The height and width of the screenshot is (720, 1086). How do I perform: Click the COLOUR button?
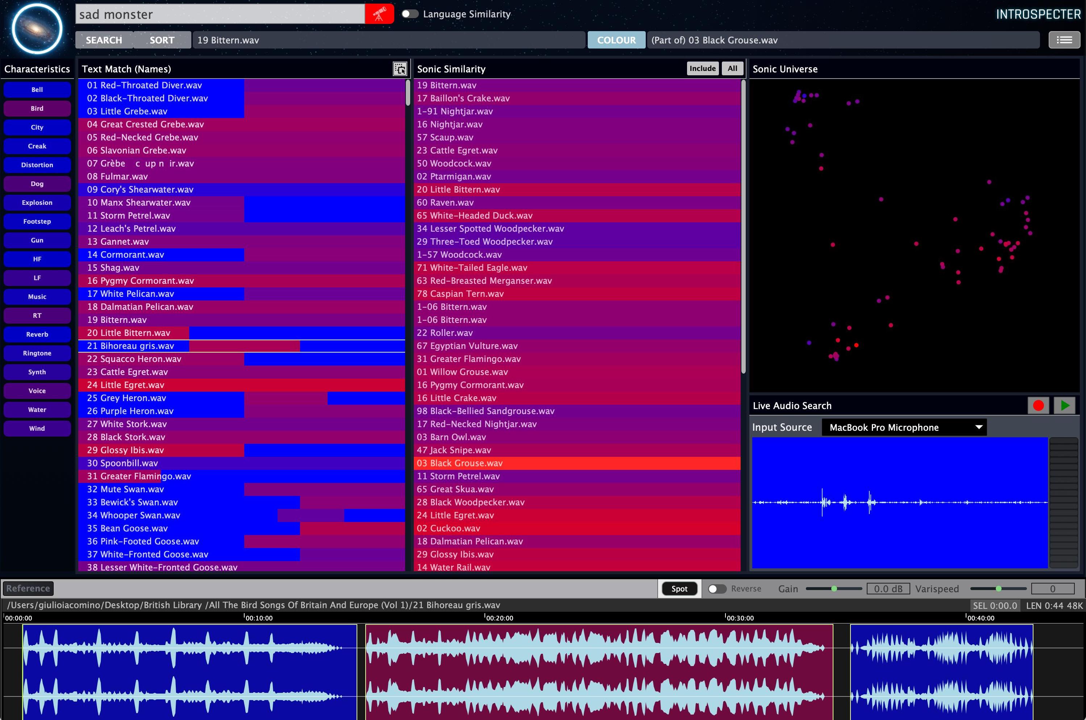pyautogui.click(x=616, y=40)
